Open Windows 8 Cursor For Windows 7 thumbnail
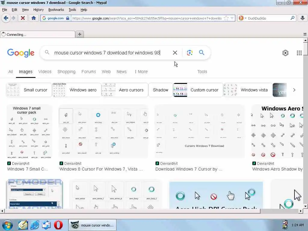Viewport: 308px width, 231px height. click(103, 132)
